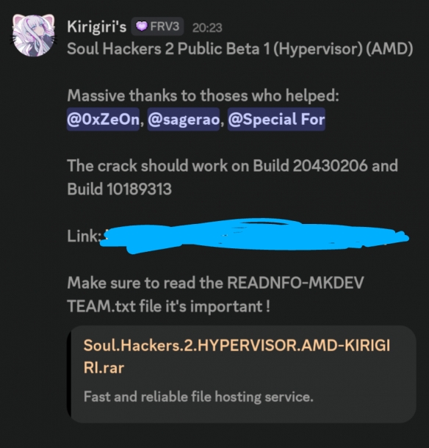This screenshot has width=429, height=448.
Task: Click the message title line Soul Hackers 2 Public Beta
Action: (239, 48)
